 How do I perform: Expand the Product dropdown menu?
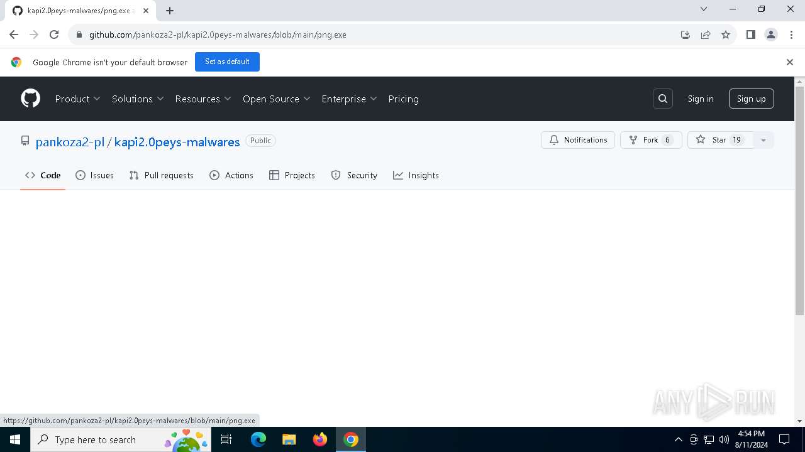click(x=77, y=99)
